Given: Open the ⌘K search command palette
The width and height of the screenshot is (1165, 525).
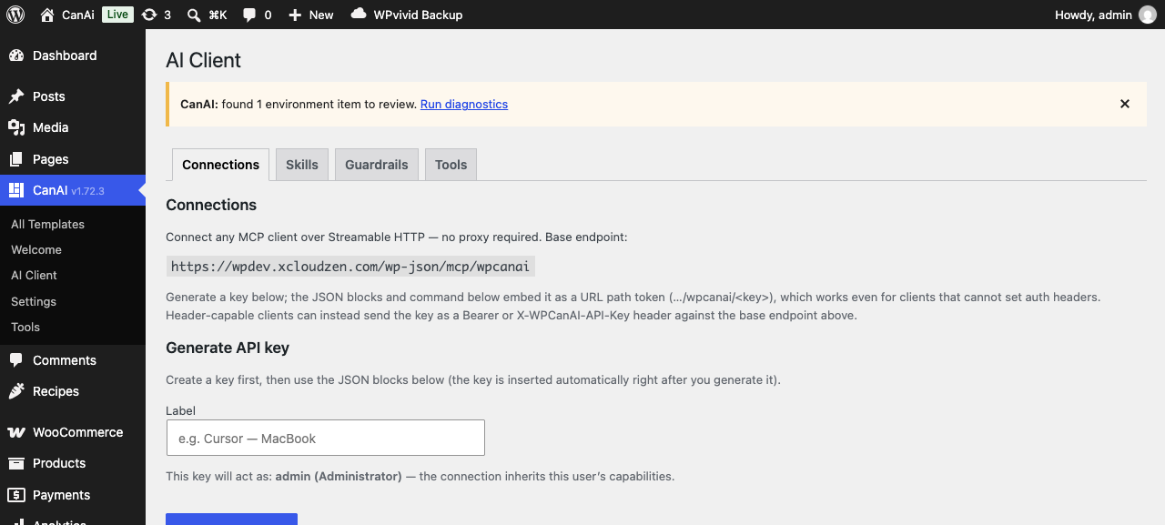Looking at the screenshot, I should coord(208,15).
